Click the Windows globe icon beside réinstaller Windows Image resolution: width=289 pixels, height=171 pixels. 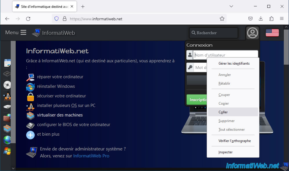30,87
